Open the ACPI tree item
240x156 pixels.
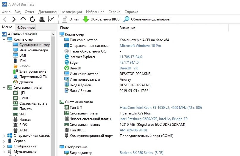click(20, 130)
